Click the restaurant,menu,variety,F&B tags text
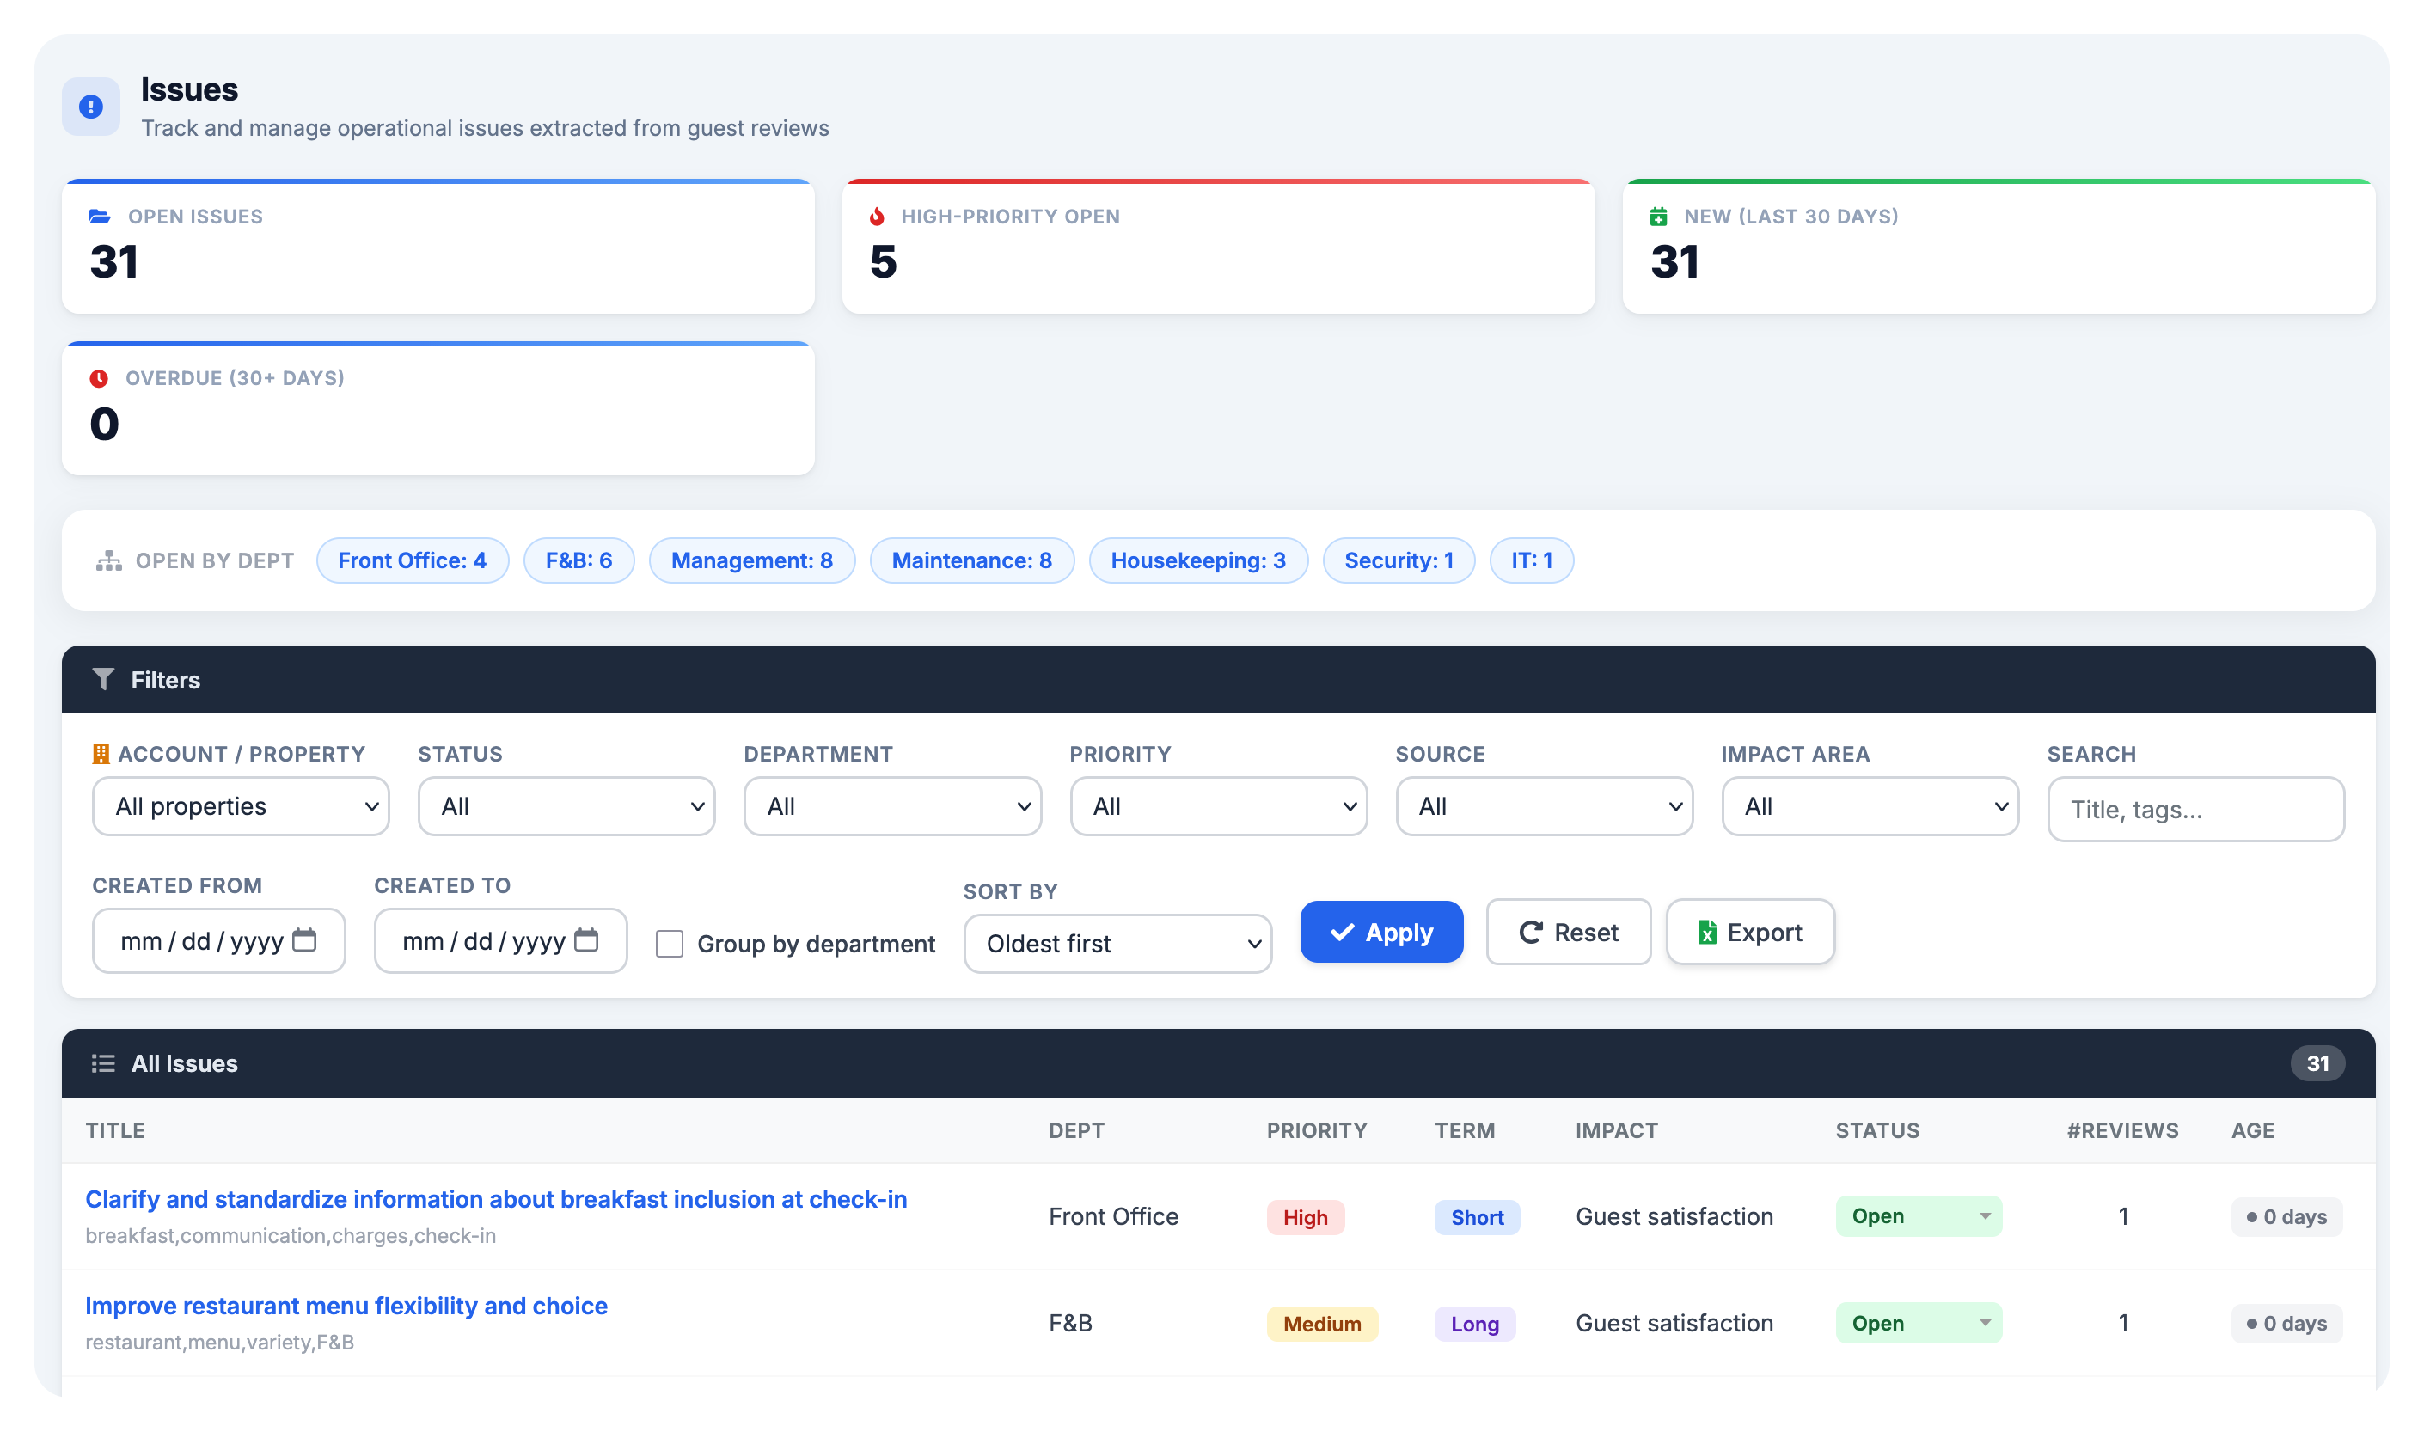The width and height of the screenshot is (2424, 1432). click(219, 1343)
